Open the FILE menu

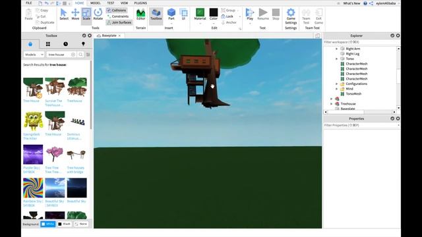[x=29, y=3]
